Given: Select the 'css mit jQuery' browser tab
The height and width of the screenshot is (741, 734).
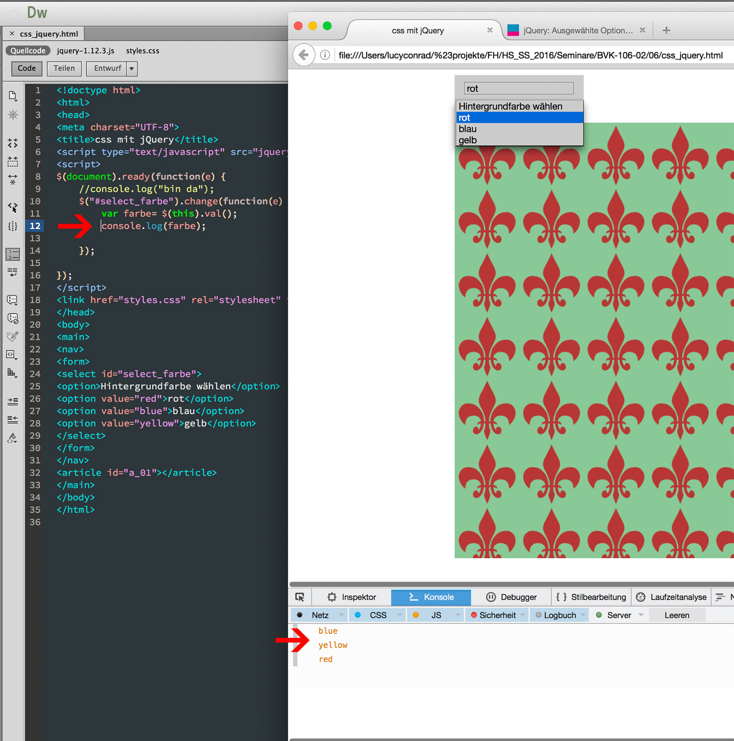Looking at the screenshot, I should pyautogui.click(x=418, y=30).
